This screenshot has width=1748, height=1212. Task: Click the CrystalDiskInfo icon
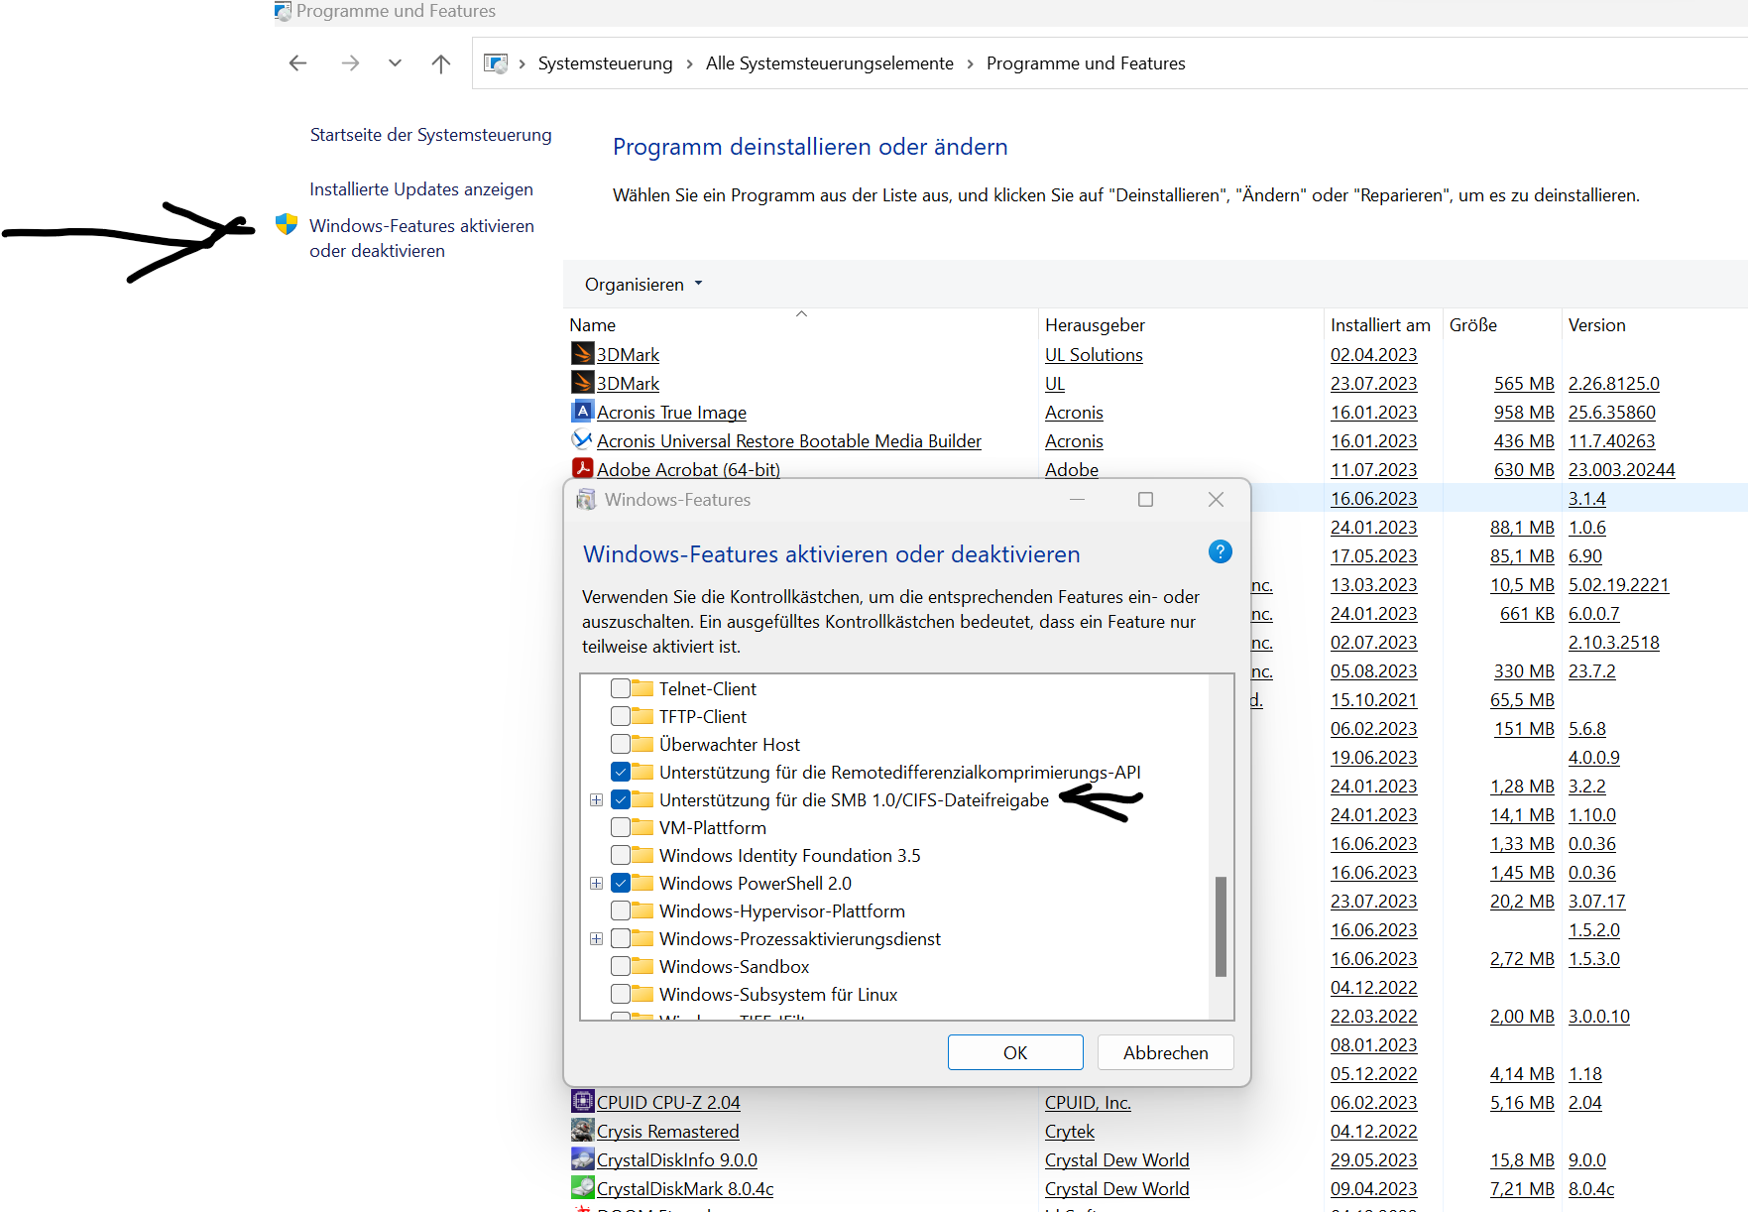(x=583, y=1158)
